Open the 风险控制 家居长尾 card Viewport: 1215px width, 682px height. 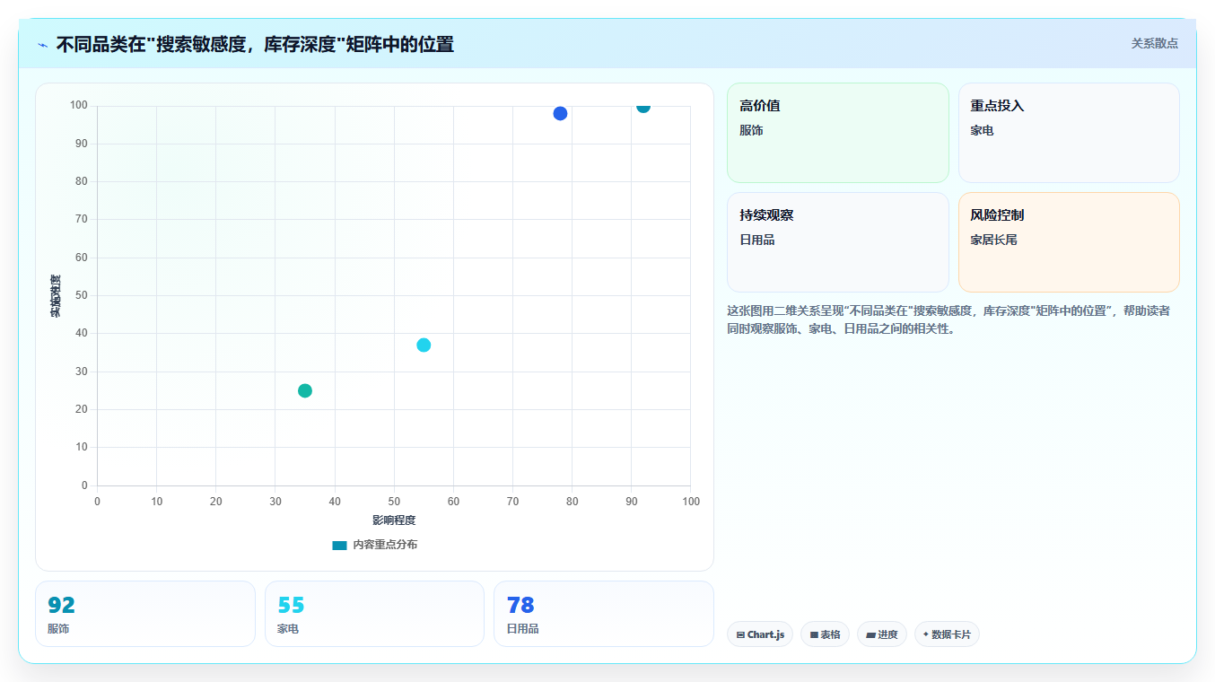[1069, 242]
